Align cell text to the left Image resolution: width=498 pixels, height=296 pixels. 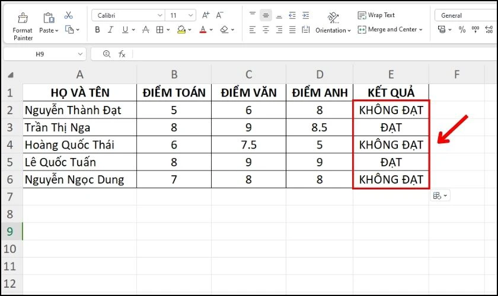tap(253, 30)
